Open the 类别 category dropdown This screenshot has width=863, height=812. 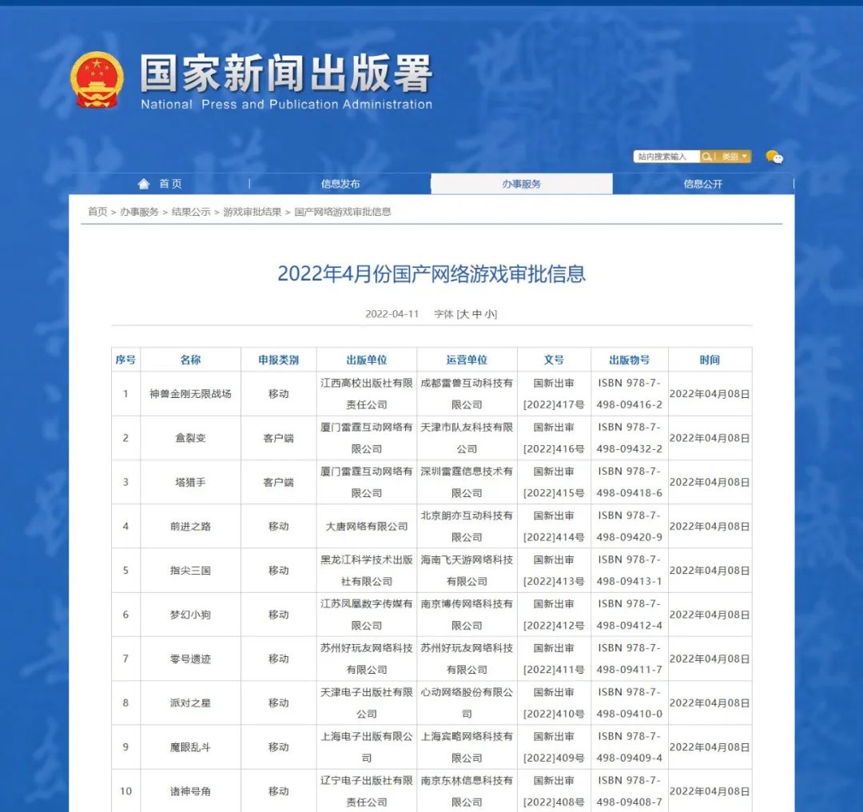tap(729, 156)
